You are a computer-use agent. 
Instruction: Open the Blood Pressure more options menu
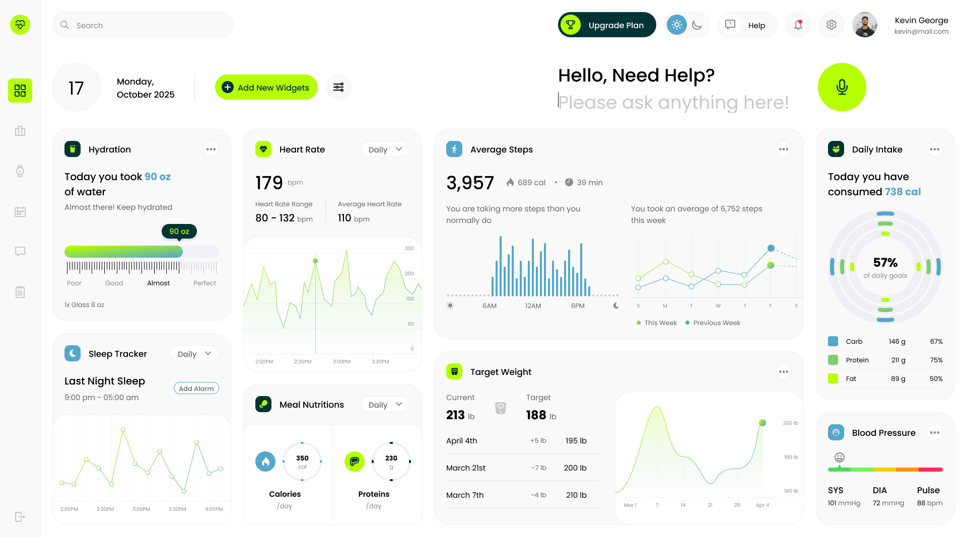point(935,432)
